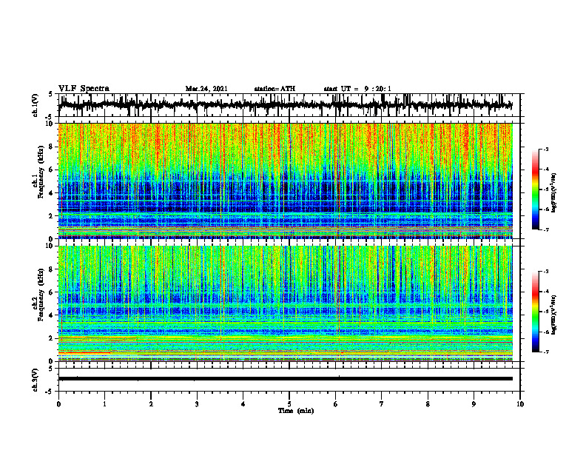
Task: Click the ch.1 spectrogram's color scale bar
Action: pos(535,189)
